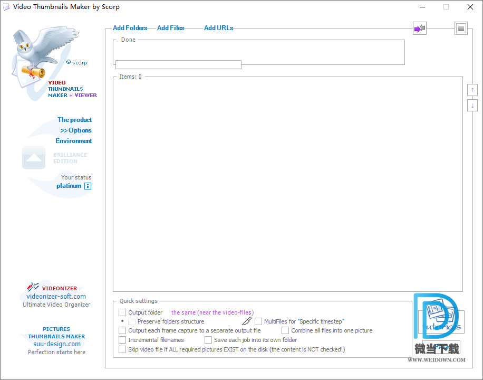Move item up with the up arrow
This screenshot has width=483, height=380.
(472, 90)
